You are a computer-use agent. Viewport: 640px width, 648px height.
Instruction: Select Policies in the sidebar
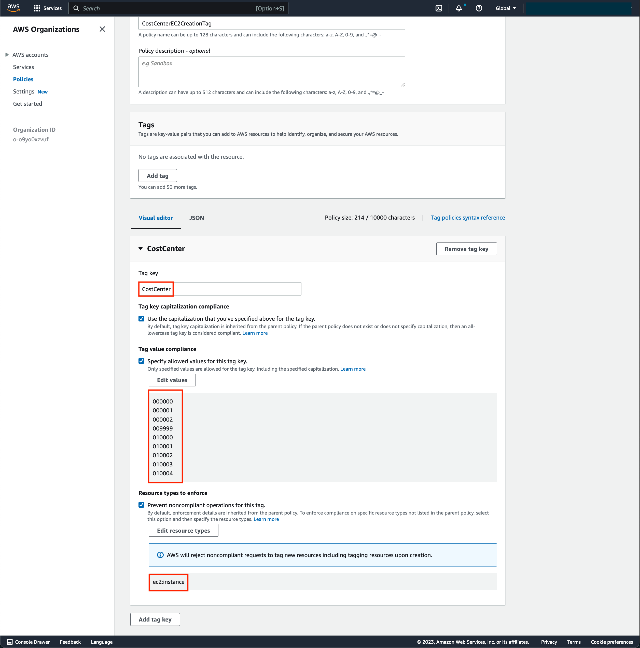(23, 79)
